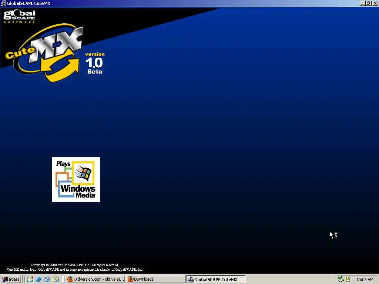Click the Copyright 2000 GlobalSCAPE line

[75, 265]
